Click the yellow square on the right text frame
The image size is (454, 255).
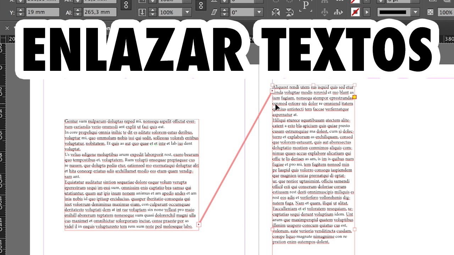(354, 97)
